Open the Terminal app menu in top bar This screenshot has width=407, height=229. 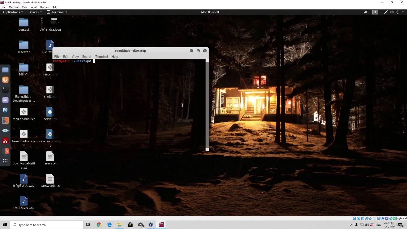(57, 12)
